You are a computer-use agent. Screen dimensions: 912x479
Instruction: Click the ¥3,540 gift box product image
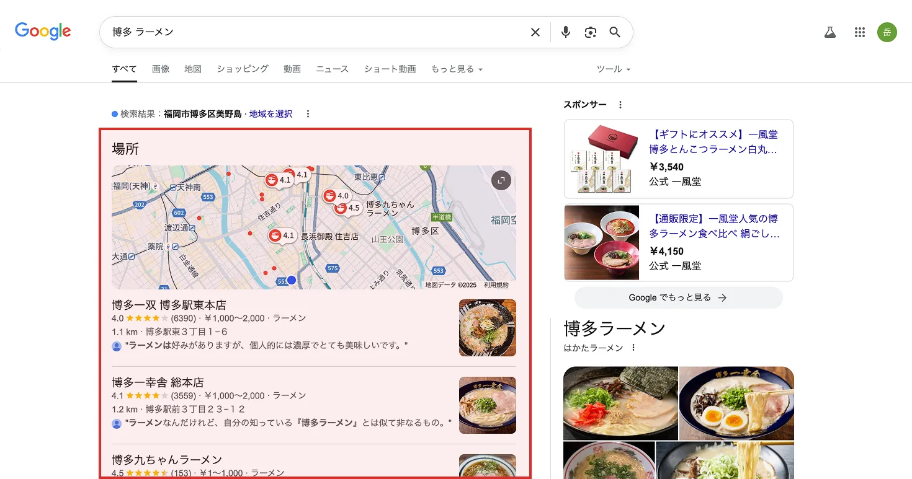[602, 159]
